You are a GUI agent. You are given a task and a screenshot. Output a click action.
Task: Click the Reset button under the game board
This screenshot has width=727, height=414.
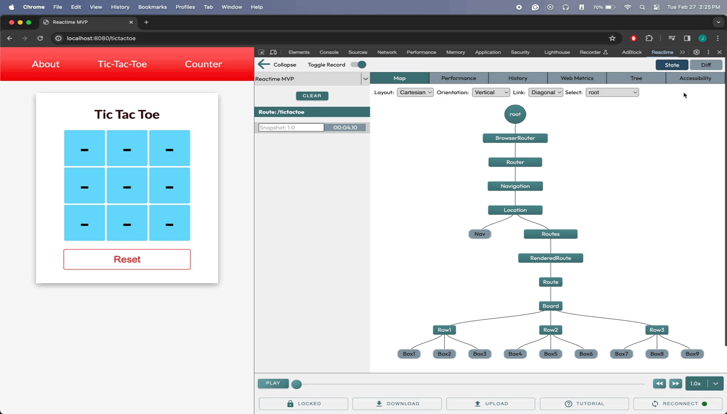pyautogui.click(x=127, y=259)
